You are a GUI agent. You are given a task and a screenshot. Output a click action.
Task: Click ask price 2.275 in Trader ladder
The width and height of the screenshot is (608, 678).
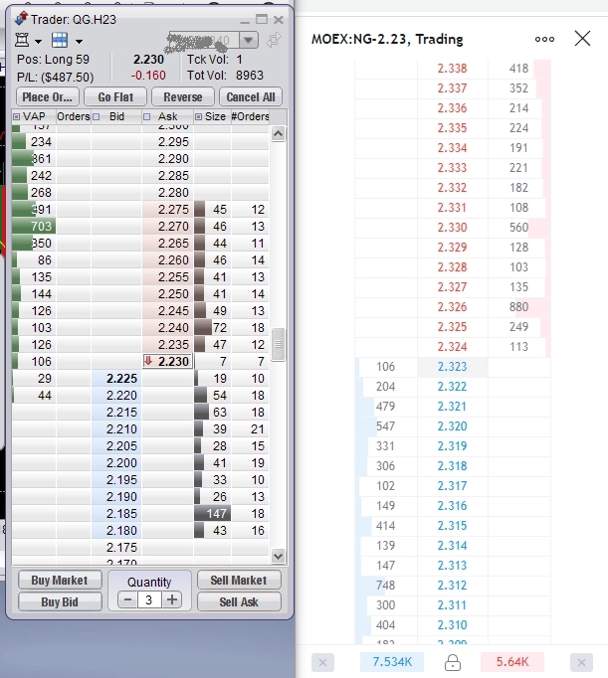168,210
